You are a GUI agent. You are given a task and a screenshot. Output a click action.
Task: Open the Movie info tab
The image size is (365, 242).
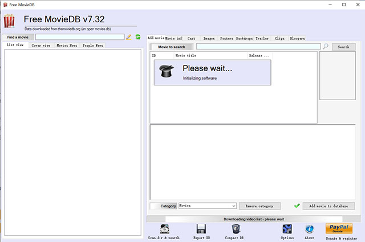173,38
